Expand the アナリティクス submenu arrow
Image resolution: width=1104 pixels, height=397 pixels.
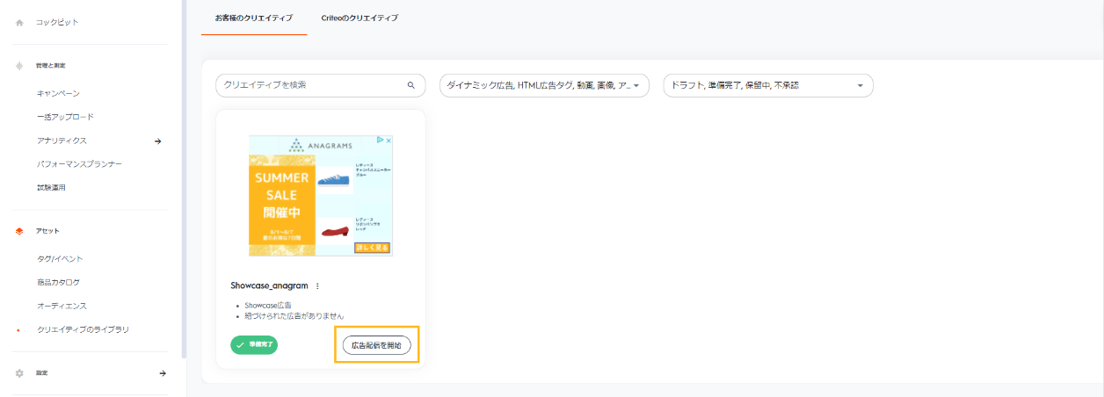[x=158, y=141]
